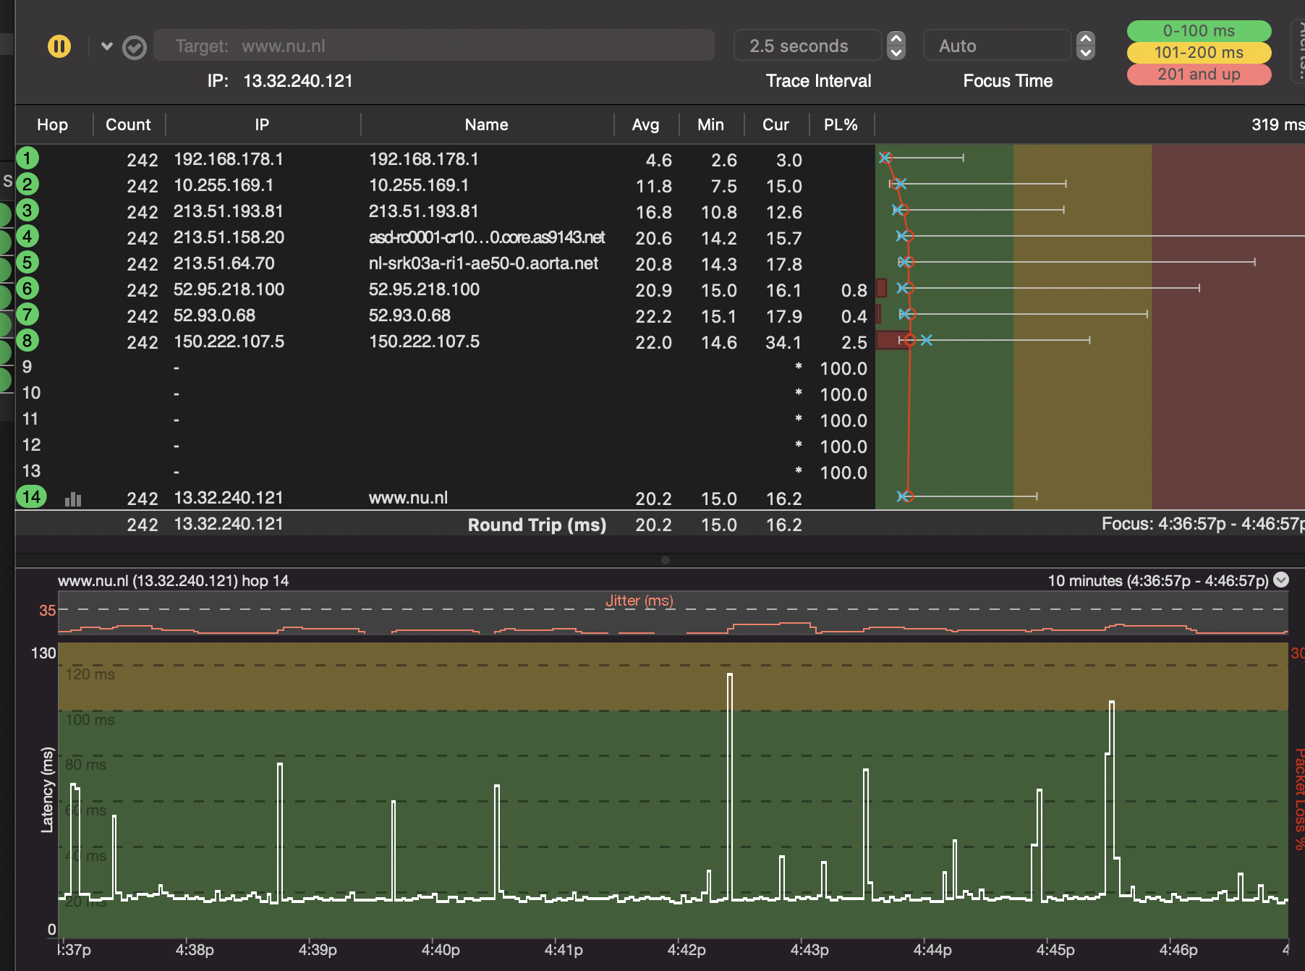Click the yellow 101-200 ms legend
The height and width of the screenshot is (971, 1305).
coord(1199,53)
